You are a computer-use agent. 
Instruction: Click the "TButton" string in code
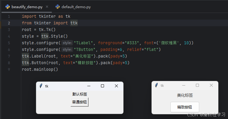tap(85, 49)
